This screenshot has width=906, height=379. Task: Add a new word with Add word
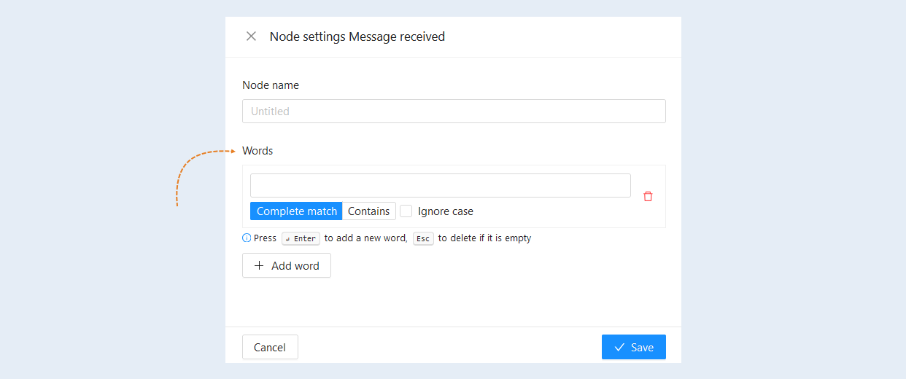click(287, 265)
